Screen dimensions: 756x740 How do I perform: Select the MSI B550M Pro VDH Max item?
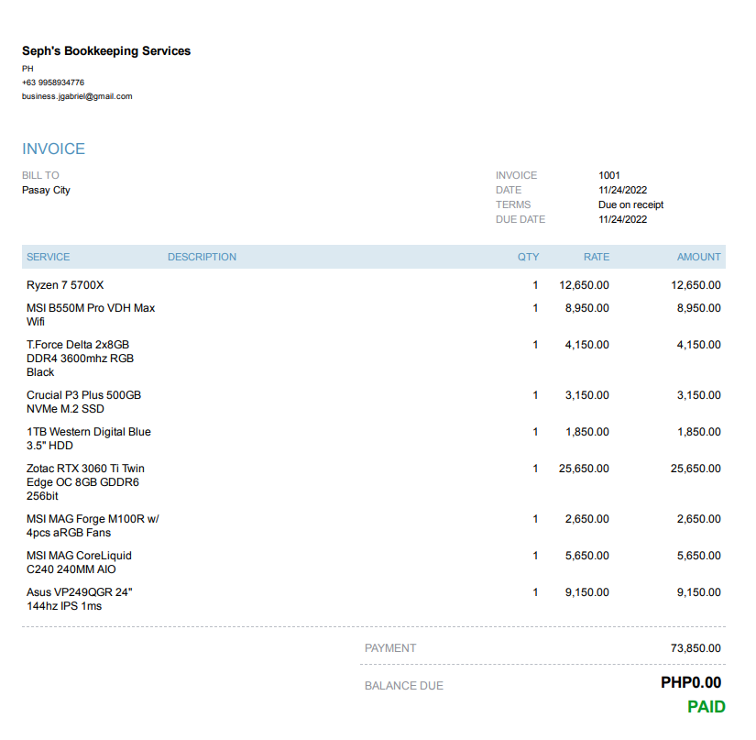(91, 315)
